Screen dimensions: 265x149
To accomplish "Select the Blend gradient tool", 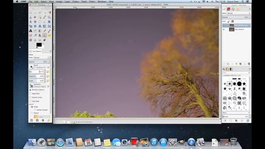I will [x=40, y=31].
